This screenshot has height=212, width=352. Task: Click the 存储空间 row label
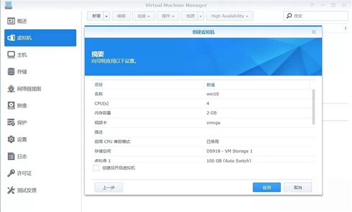103,151
